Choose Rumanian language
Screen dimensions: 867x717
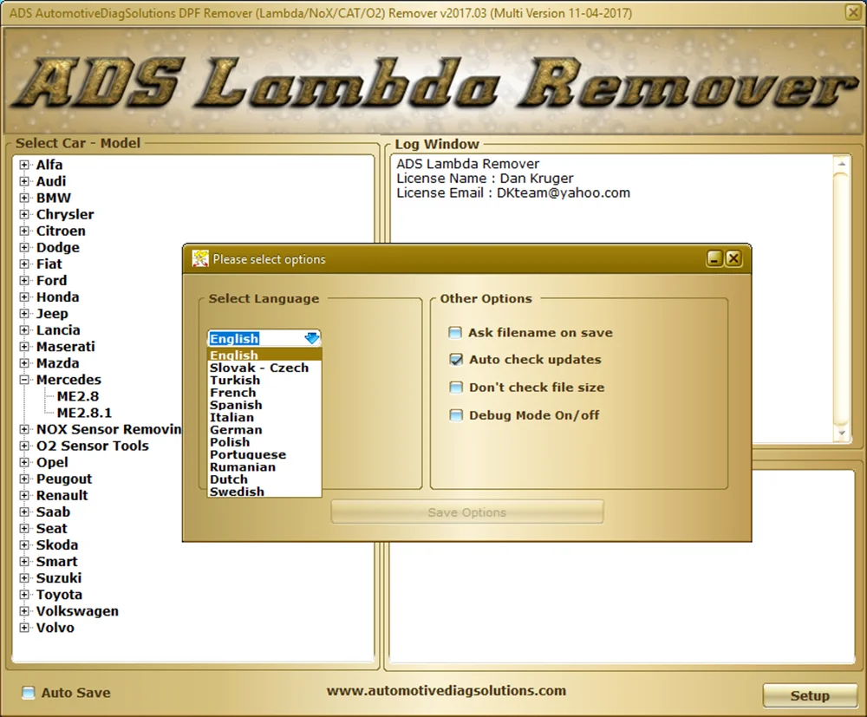coord(264,467)
